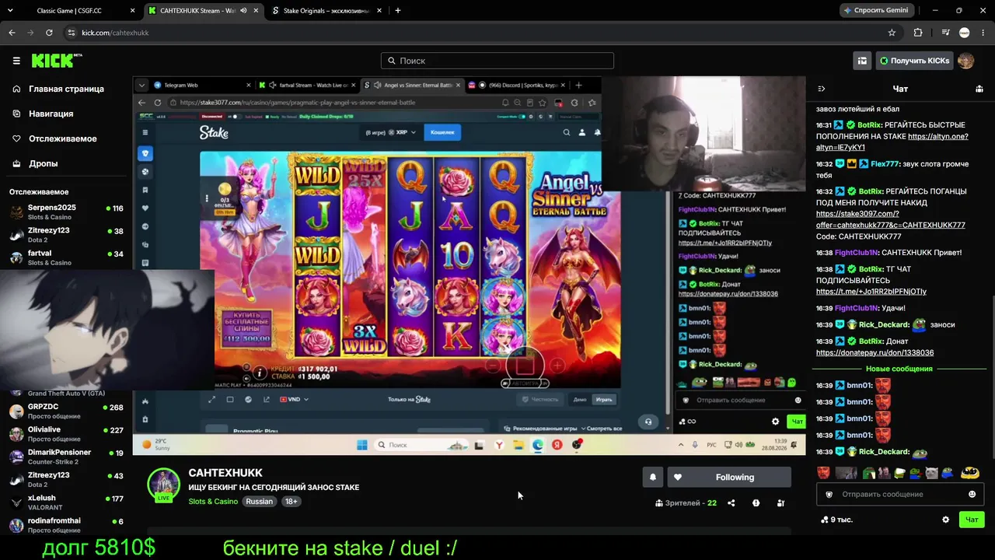Select the Russian language tag
This screenshot has height=560, width=995.
260,502
